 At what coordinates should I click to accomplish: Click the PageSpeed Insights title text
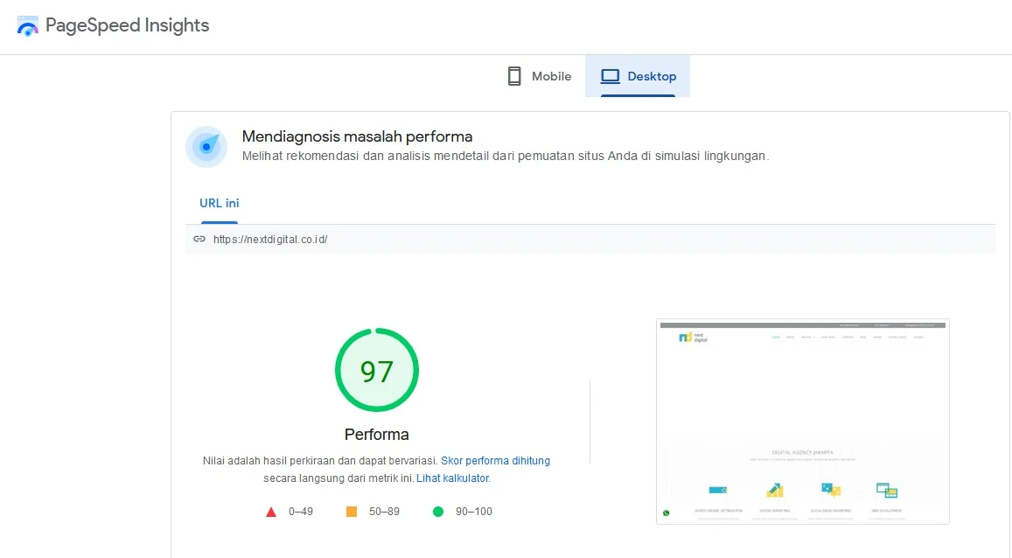pos(127,25)
